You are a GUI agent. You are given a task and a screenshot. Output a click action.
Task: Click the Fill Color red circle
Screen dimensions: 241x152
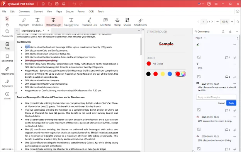click(149, 63)
